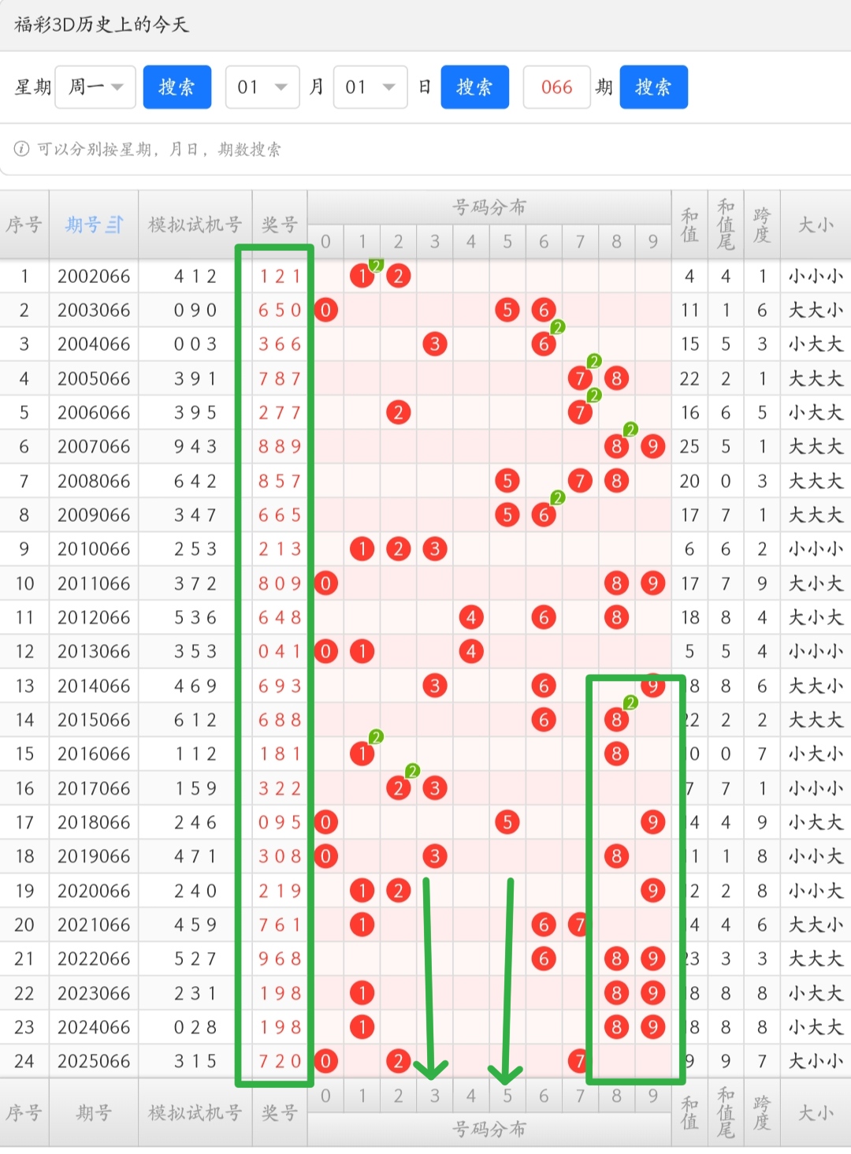Click red ball 3 in row 2019066
This screenshot has height=1154, width=851.
(435, 856)
